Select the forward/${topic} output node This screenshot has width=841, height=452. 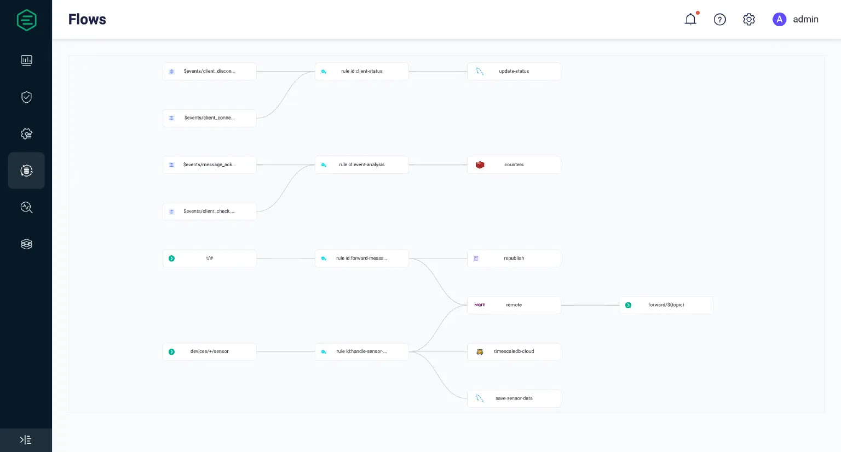(667, 305)
